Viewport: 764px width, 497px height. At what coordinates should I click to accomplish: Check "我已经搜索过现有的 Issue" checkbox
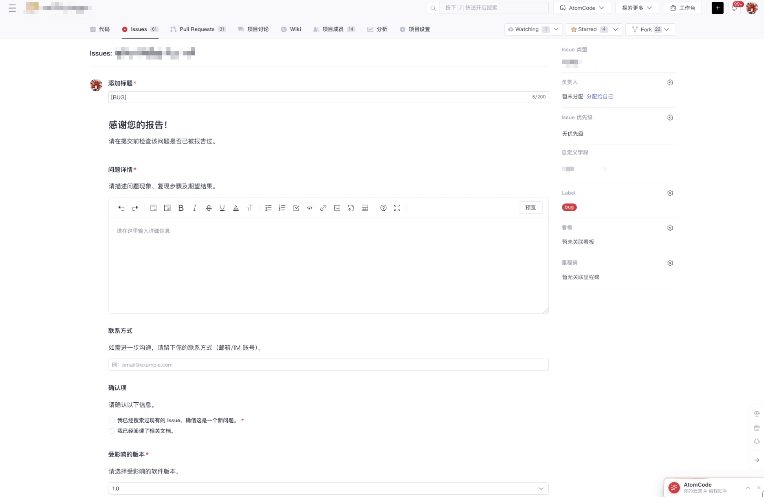tap(112, 420)
